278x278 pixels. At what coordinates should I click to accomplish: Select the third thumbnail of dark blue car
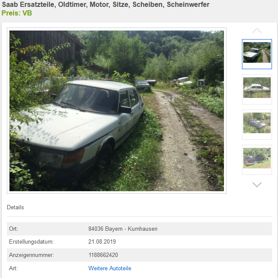tap(257, 125)
